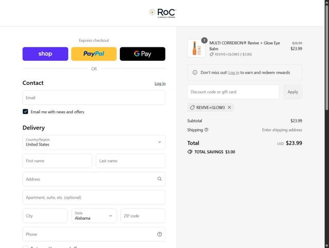Click the scrollbar down arrow
The image size is (329, 248).
pos(327,246)
